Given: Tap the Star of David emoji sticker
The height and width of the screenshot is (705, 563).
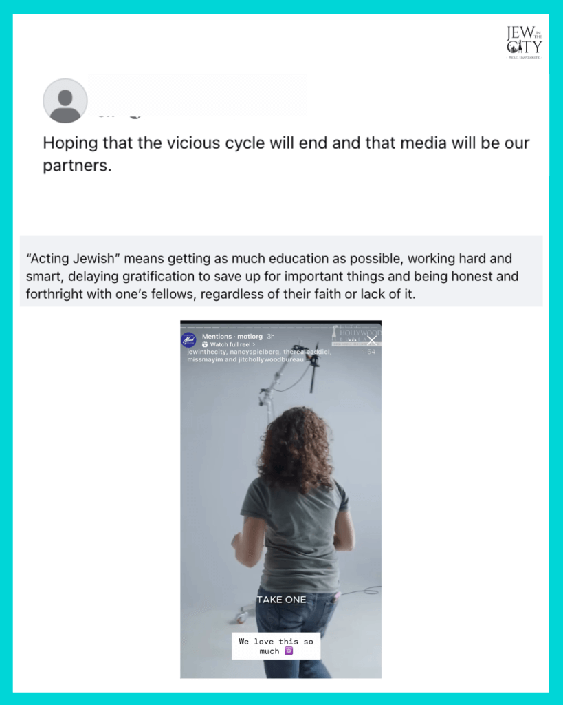Looking at the screenshot, I should (x=289, y=651).
